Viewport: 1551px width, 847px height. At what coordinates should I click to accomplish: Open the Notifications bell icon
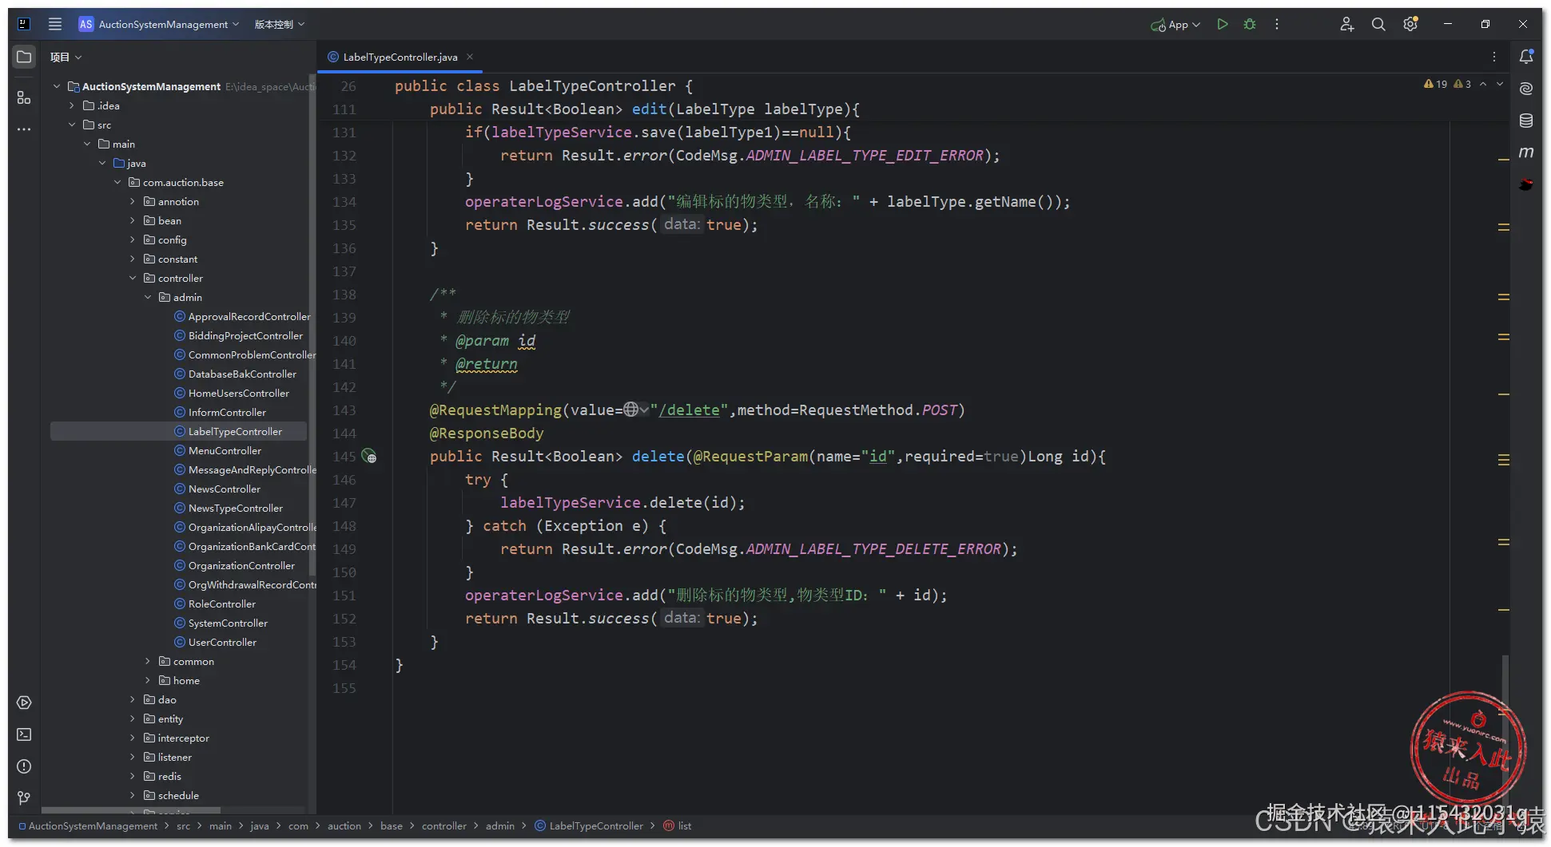[1526, 57]
